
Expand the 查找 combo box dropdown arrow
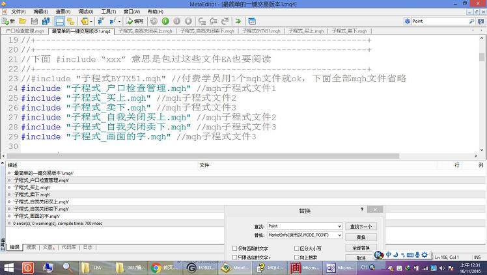point(339,226)
